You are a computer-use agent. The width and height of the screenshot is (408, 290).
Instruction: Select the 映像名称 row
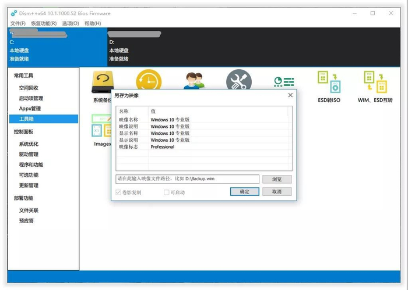coord(202,120)
